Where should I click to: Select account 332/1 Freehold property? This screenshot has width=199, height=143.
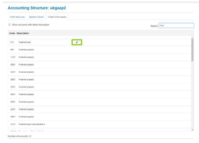click(26, 87)
